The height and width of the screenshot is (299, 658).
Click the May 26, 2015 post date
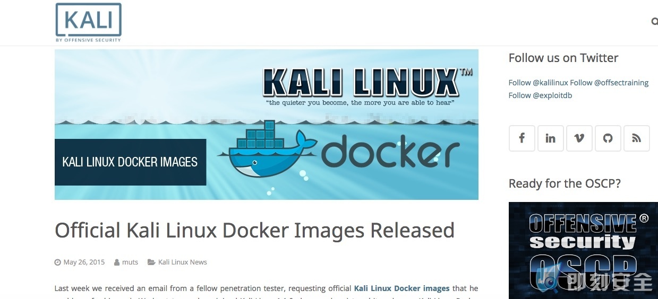pyautogui.click(x=84, y=262)
